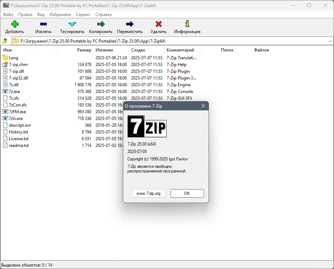Open the Сервис menu
The height and width of the screenshot is (269, 334).
click(x=83, y=15)
